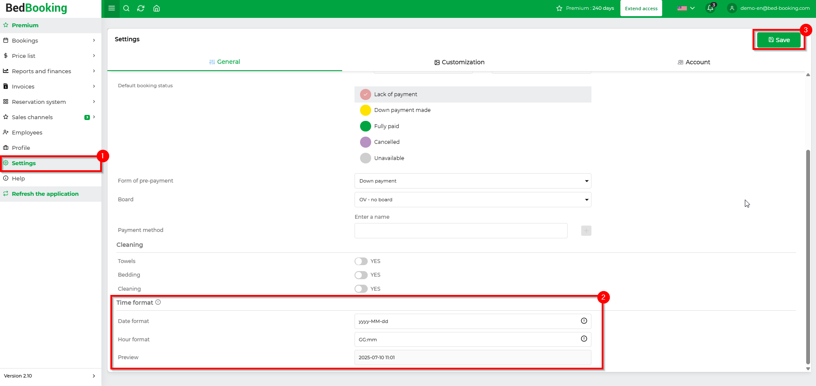The height and width of the screenshot is (386, 816).
Task: Click the plus icon next to payment method
Action: 586,231
